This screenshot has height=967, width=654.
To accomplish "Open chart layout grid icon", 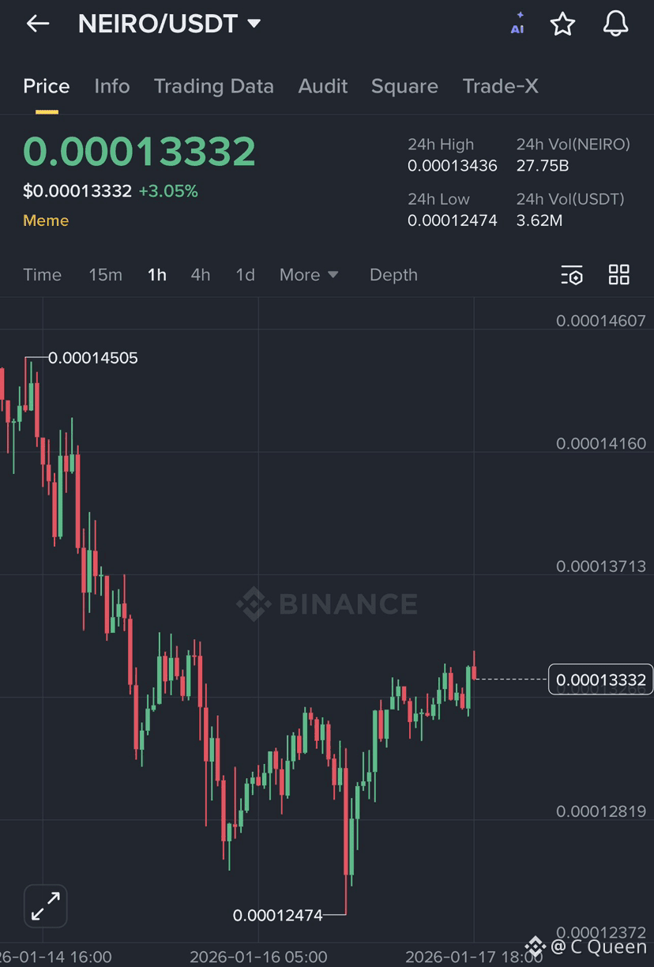I will pyautogui.click(x=618, y=275).
